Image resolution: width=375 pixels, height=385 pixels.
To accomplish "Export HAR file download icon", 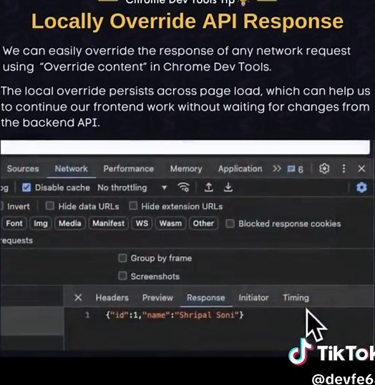I will [228, 187].
